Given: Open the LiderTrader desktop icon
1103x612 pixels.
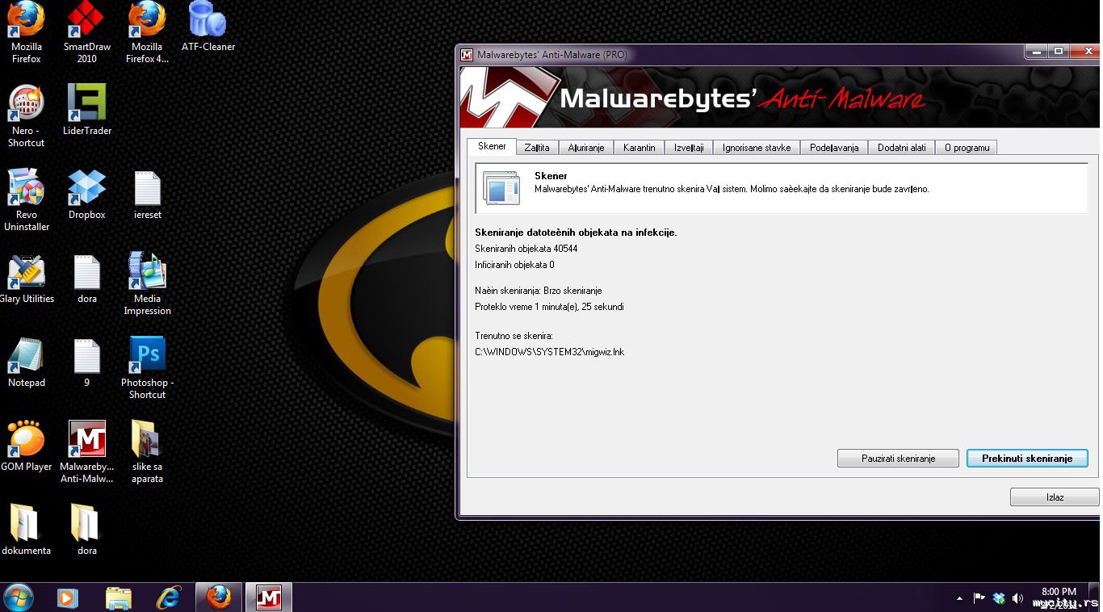Looking at the screenshot, I should click(x=87, y=110).
